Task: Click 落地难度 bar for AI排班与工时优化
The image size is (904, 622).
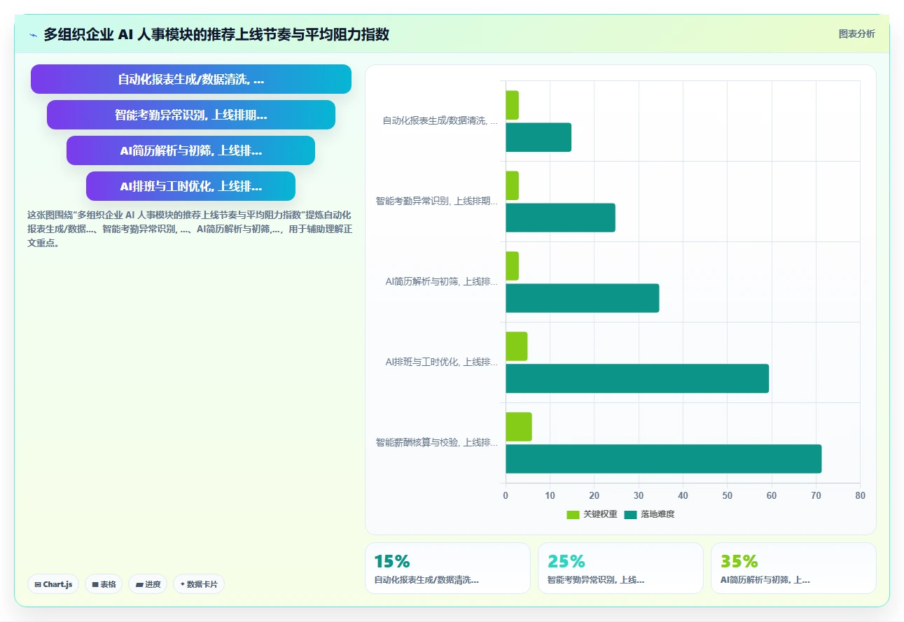Action: click(637, 379)
